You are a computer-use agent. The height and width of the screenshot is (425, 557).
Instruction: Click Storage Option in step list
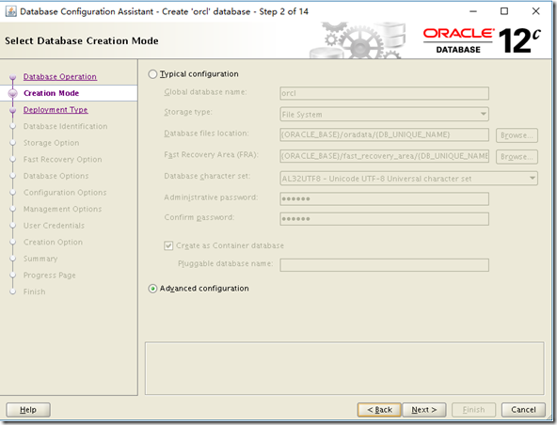click(x=51, y=143)
